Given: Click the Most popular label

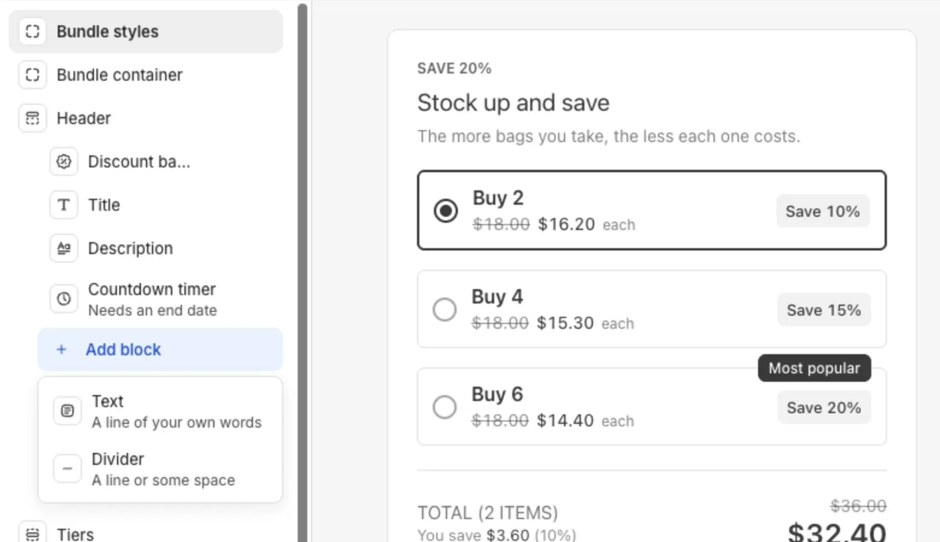Looking at the screenshot, I should pyautogui.click(x=814, y=368).
